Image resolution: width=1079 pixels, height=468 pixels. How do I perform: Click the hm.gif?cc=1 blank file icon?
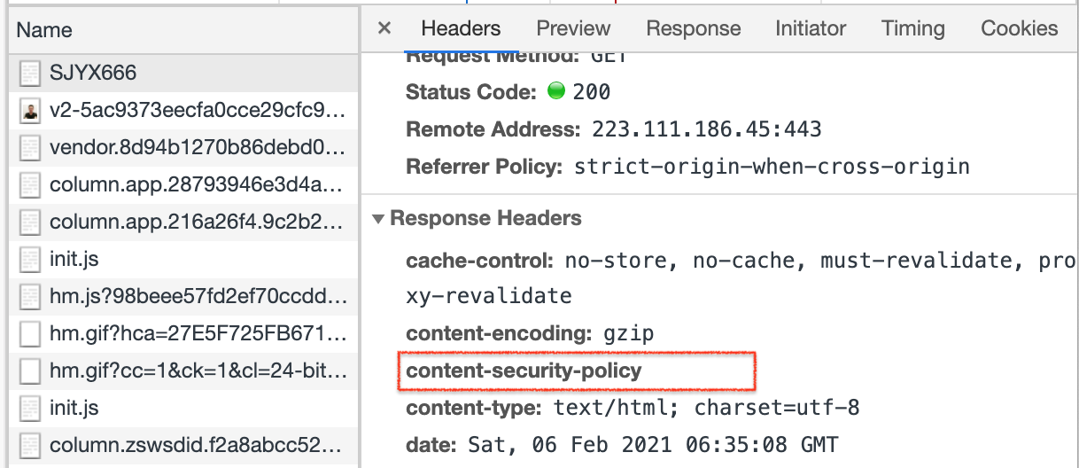(x=31, y=371)
